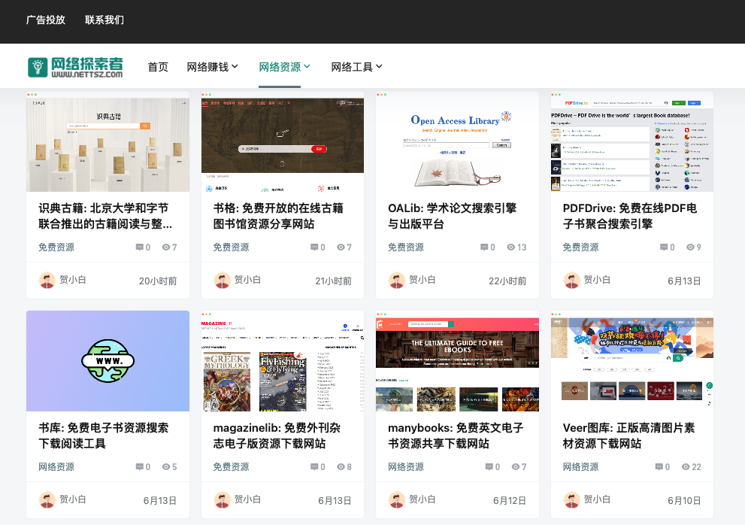Click views eye icon on OALib card
Viewport: 745px width, 525px height.
pyautogui.click(x=510, y=247)
